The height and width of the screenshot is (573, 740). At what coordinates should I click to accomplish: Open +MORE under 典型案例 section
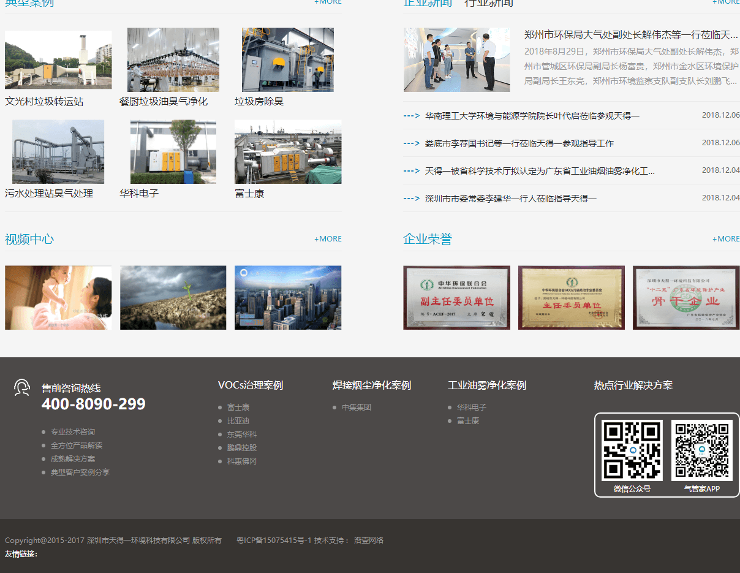pyautogui.click(x=328, y=2)
